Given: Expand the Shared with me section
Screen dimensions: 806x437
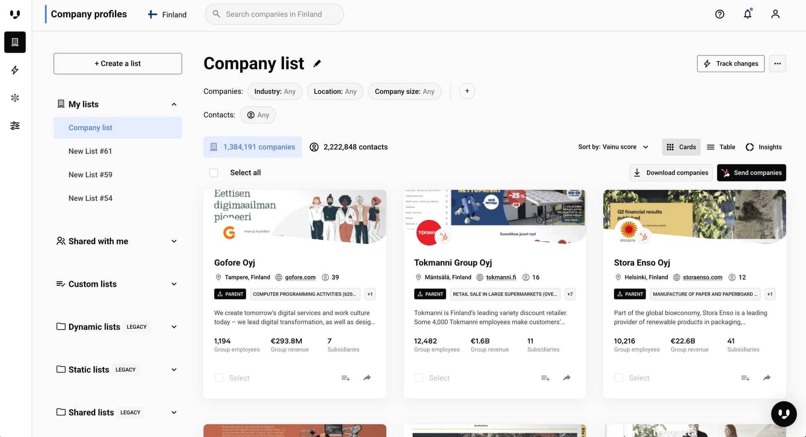Looking at the screenshot, I should coord(174,241).
